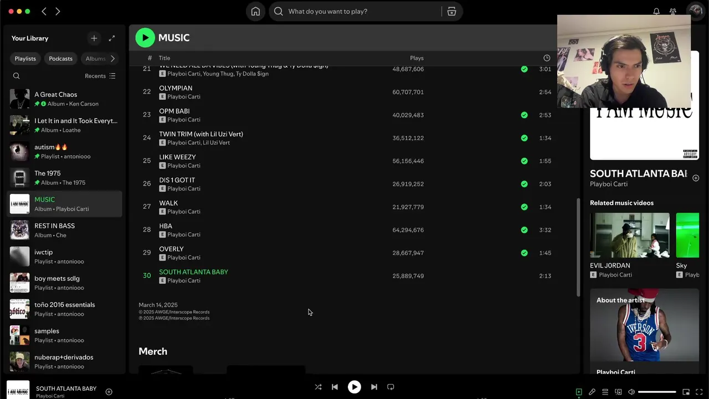
Task: Open EVIL JORDAN music video thumbnail
Action: point(629,235)
